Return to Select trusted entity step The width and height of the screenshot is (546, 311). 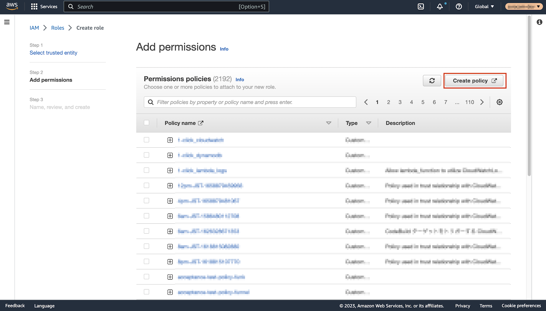[53, 53]
